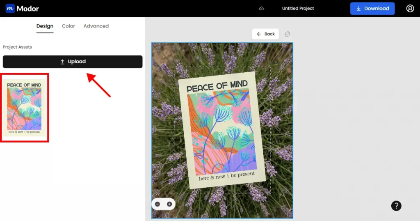Click the Project Assets heading

click(x=17, y=47)
